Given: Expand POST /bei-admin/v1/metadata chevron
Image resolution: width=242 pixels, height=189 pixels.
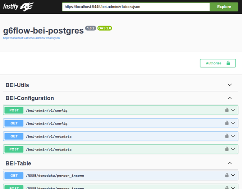Looking at the screenshot, I should [x=233, y=149].
